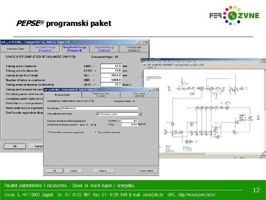Click 'CONDENSER SIMPLIFIED DESIGN MODE' heading text

coord(41,57)
